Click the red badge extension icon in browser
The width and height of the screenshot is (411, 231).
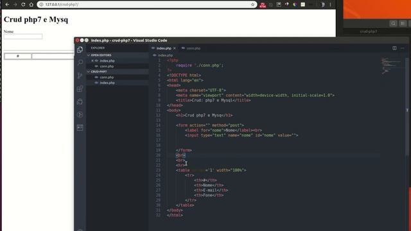point(263,5)
